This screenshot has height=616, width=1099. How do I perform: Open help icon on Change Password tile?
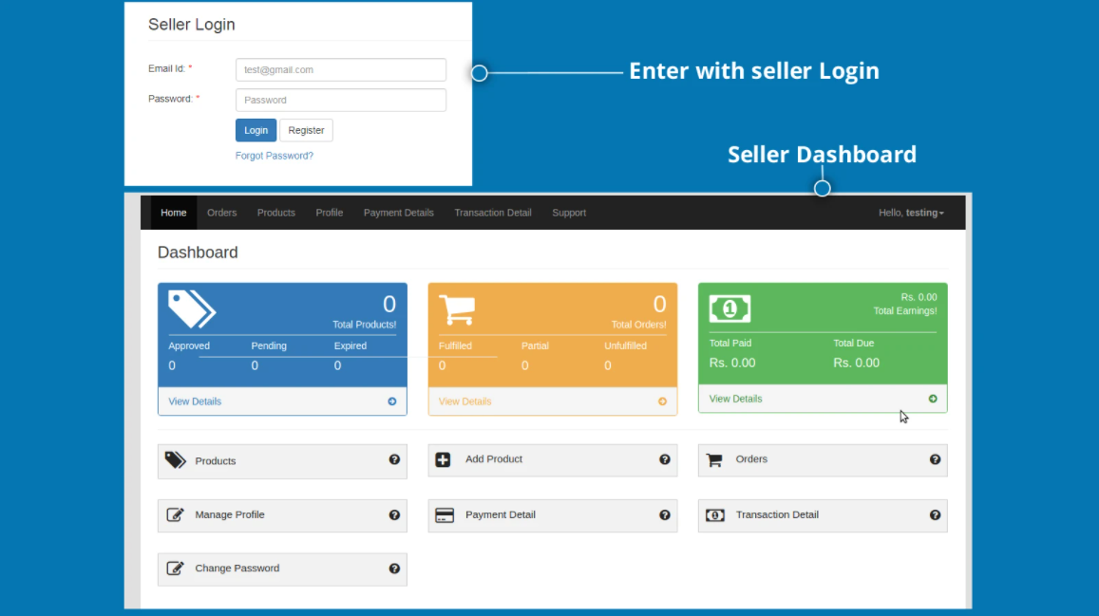pyautogui.click(x=394, y=569)
